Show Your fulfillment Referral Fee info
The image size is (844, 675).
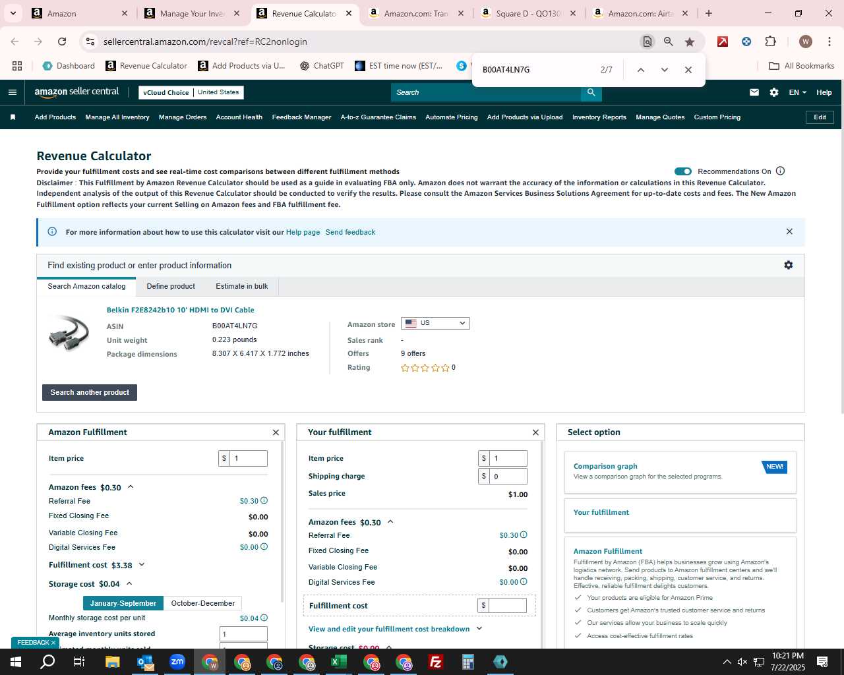[524, 535]
